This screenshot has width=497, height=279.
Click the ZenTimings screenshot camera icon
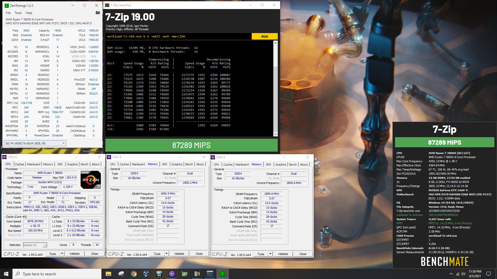pyautogui.click(x=98, y=13)
